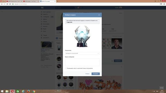Click the browser back arrow

click(2, 4)
